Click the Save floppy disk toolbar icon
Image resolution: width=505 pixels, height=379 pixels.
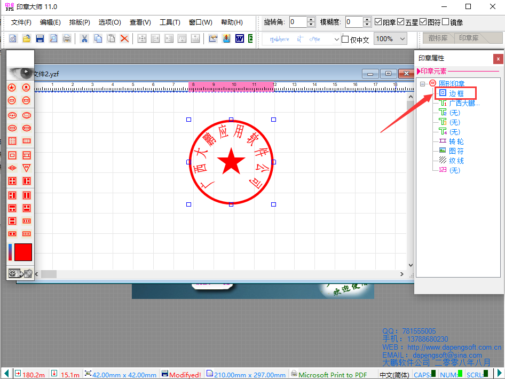[40, 38]
